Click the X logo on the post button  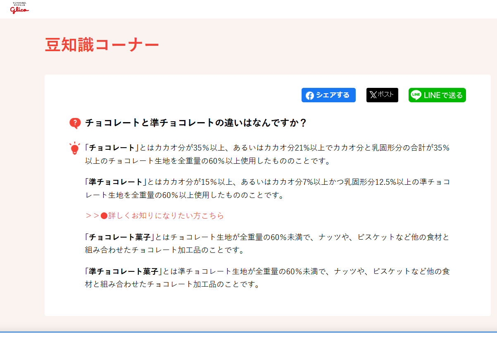pos(373,95)
